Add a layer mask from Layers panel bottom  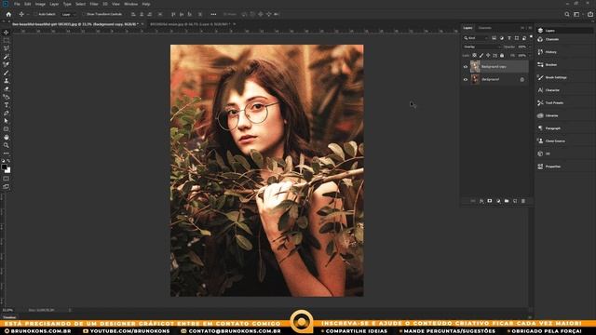coord(490,201)
